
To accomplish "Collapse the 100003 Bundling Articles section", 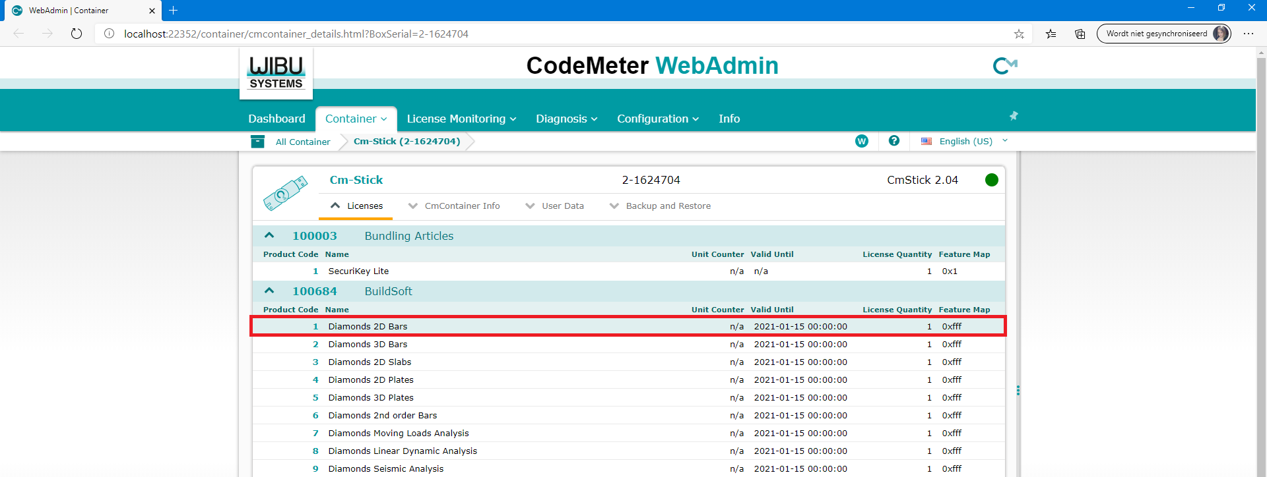I will tap(269, 235).
